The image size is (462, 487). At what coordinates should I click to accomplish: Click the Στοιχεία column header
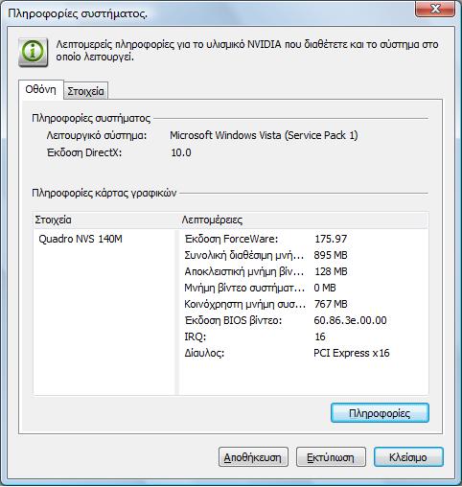[x=105, y=220]
